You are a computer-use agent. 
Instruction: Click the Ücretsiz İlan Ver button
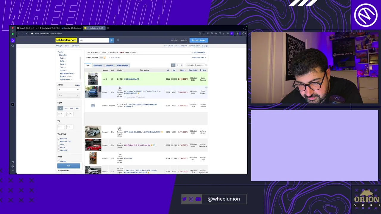(199, 40)
